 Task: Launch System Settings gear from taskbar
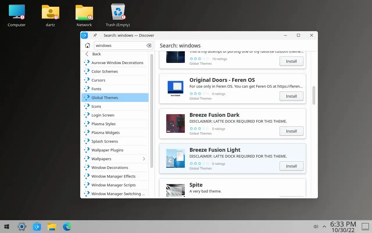22,227
